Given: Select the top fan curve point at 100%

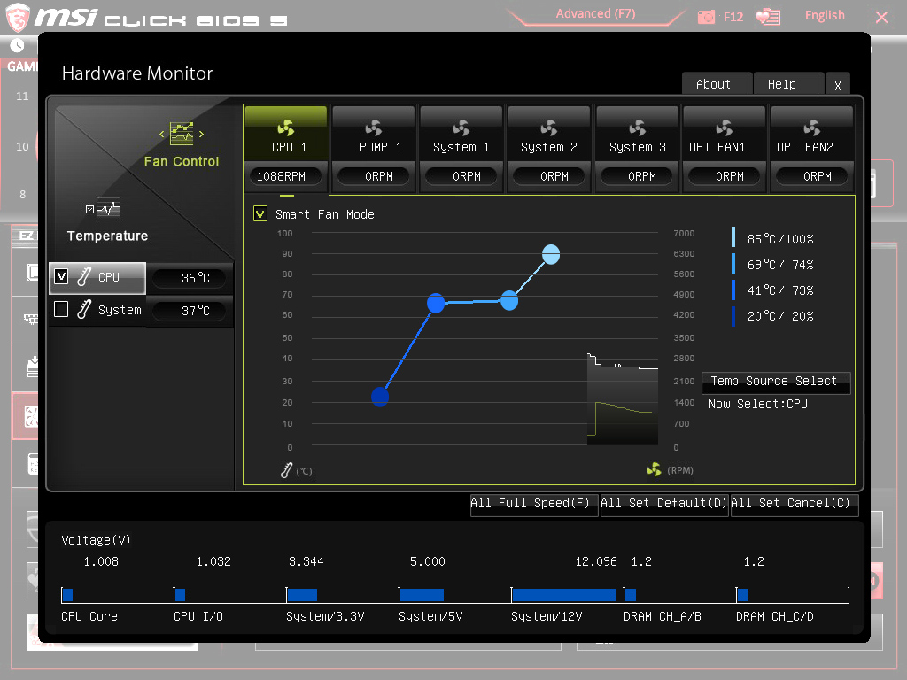Looking at the screenshot, I should click(x=551, y=254).
